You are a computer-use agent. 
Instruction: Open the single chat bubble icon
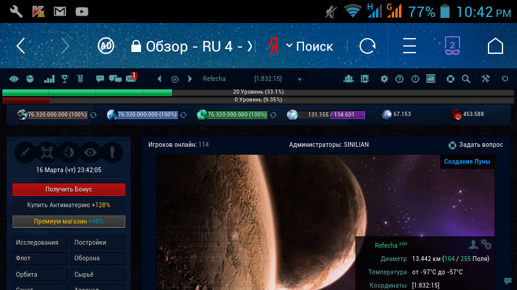click(x=100, y=79)
